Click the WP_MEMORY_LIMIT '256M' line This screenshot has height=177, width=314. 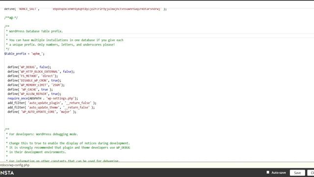click(x=36, y=85)
